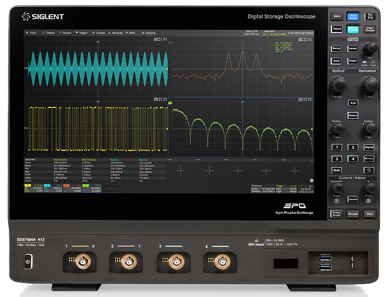Enable channel 3 with its panel button

[337, 159]
